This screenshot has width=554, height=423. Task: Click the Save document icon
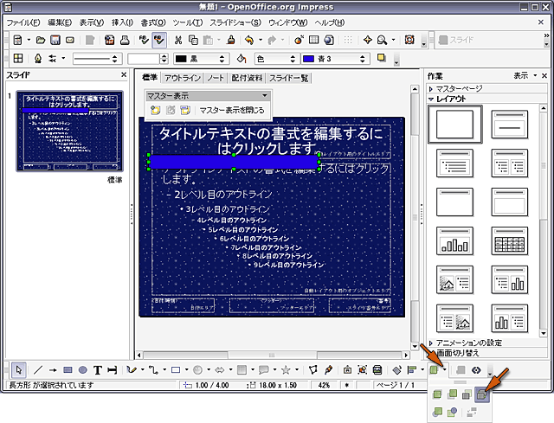tap(55, 40)
